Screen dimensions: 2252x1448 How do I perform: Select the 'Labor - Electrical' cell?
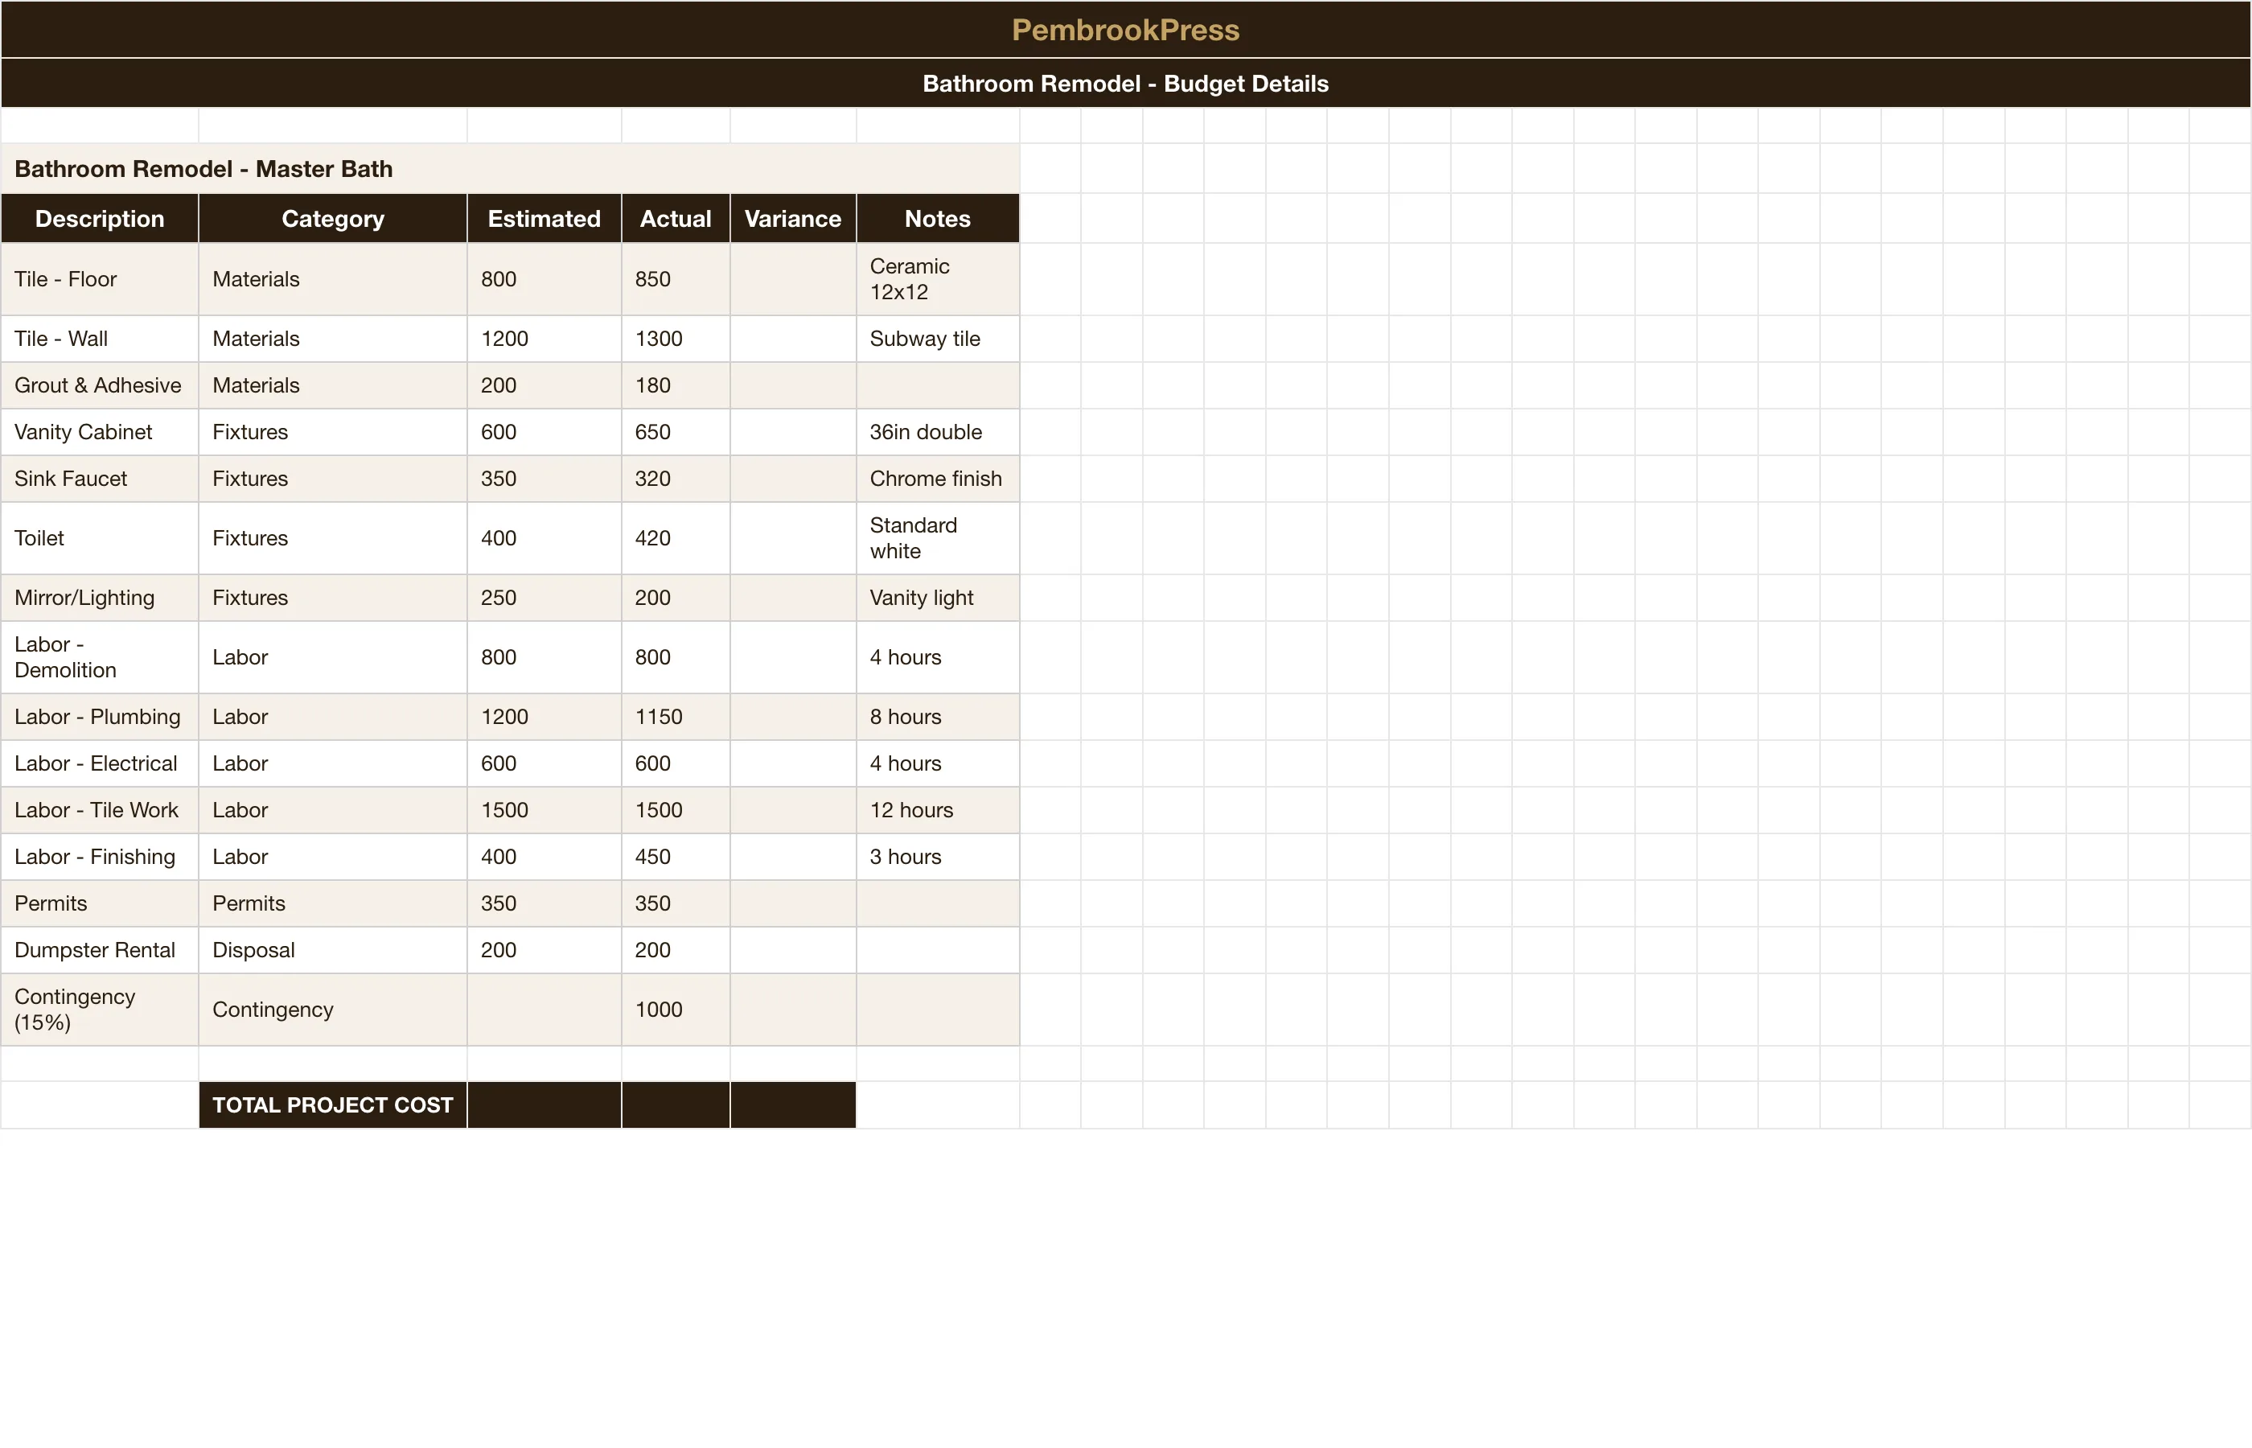click(100, 763)
